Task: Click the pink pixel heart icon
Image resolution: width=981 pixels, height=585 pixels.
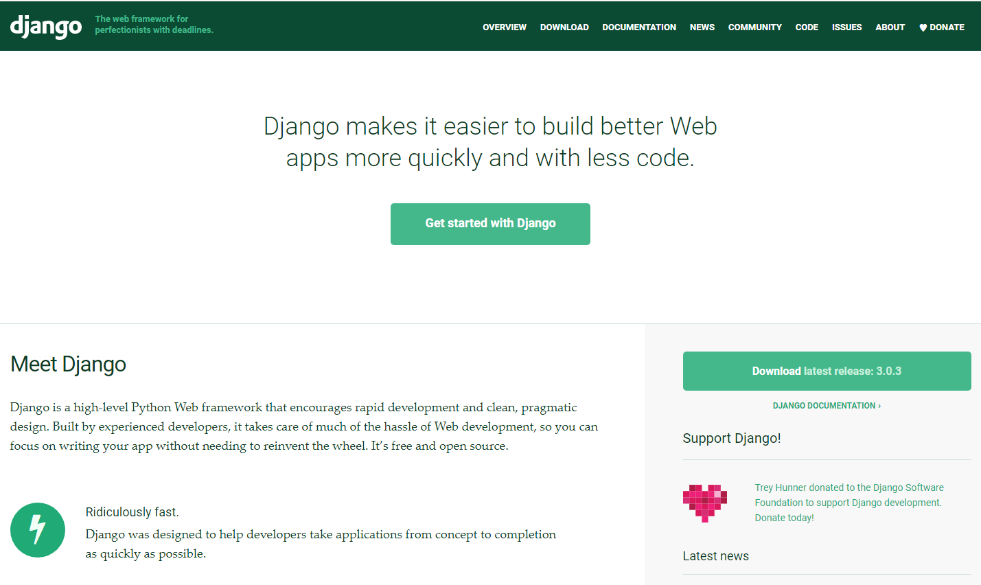Action: tap(705, 503)
